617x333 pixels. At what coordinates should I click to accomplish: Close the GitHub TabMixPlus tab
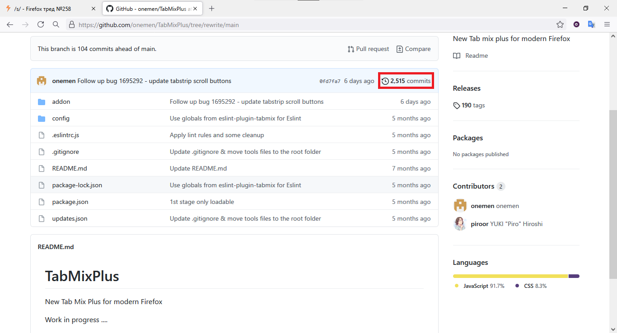[195, 9]
